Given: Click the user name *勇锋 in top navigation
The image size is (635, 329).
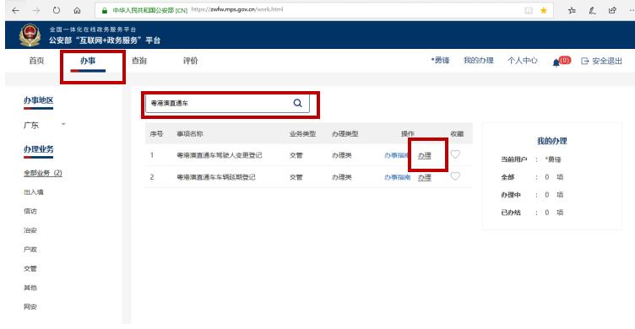Looking at the screenshot, I should coord(440,61).
